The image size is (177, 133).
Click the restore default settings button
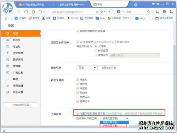(21, 105)
